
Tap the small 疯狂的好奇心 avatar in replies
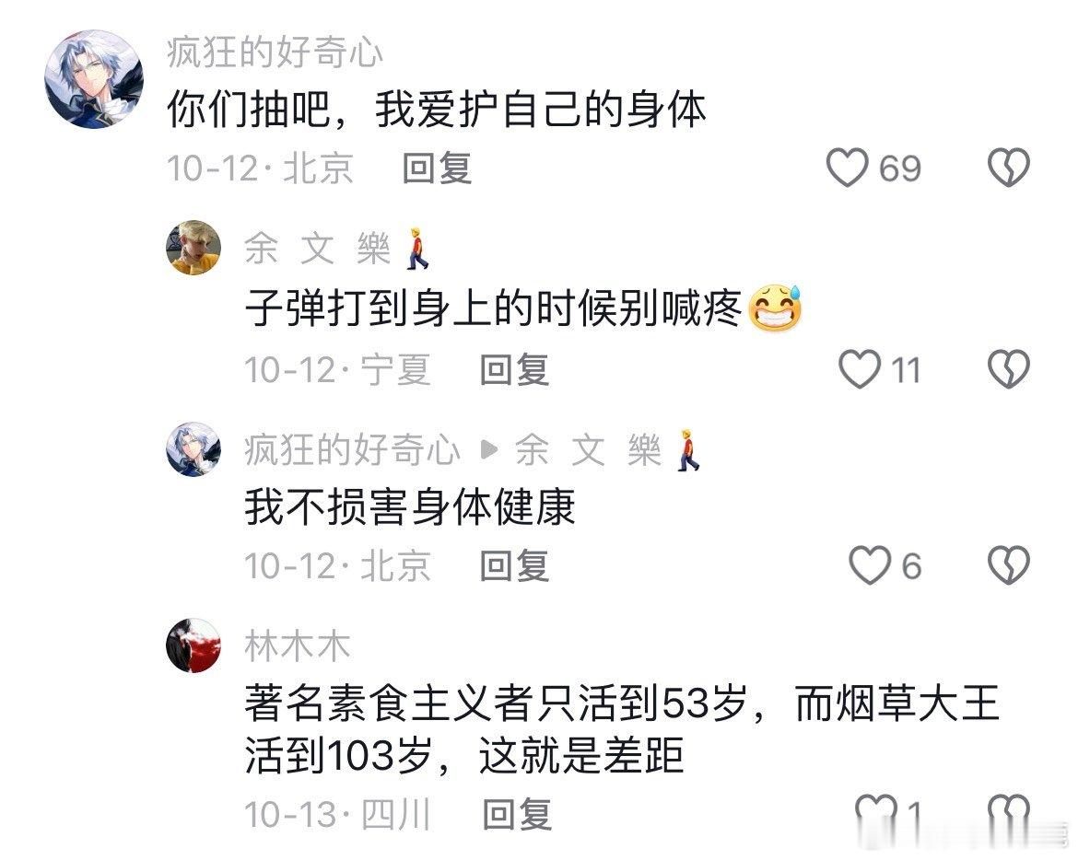click(193, 449)
